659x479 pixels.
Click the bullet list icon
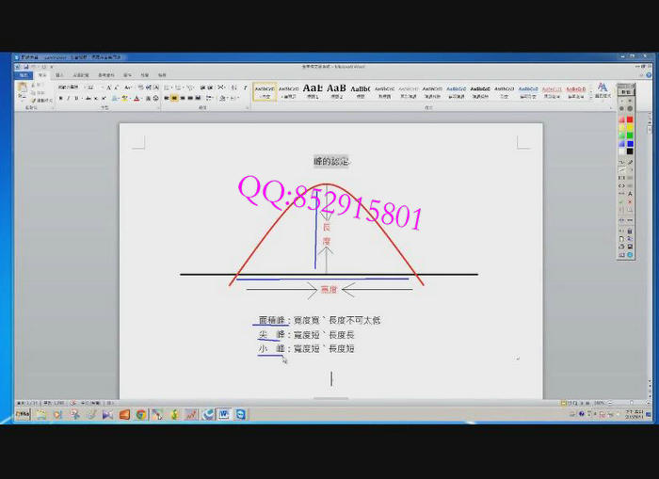click(x=168, y=88)
